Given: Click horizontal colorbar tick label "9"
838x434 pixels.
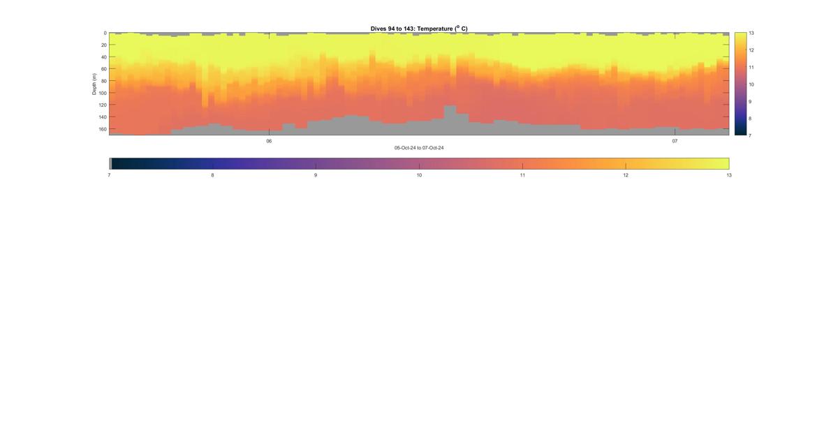Looking at the screenshot, I should (316, 175).
